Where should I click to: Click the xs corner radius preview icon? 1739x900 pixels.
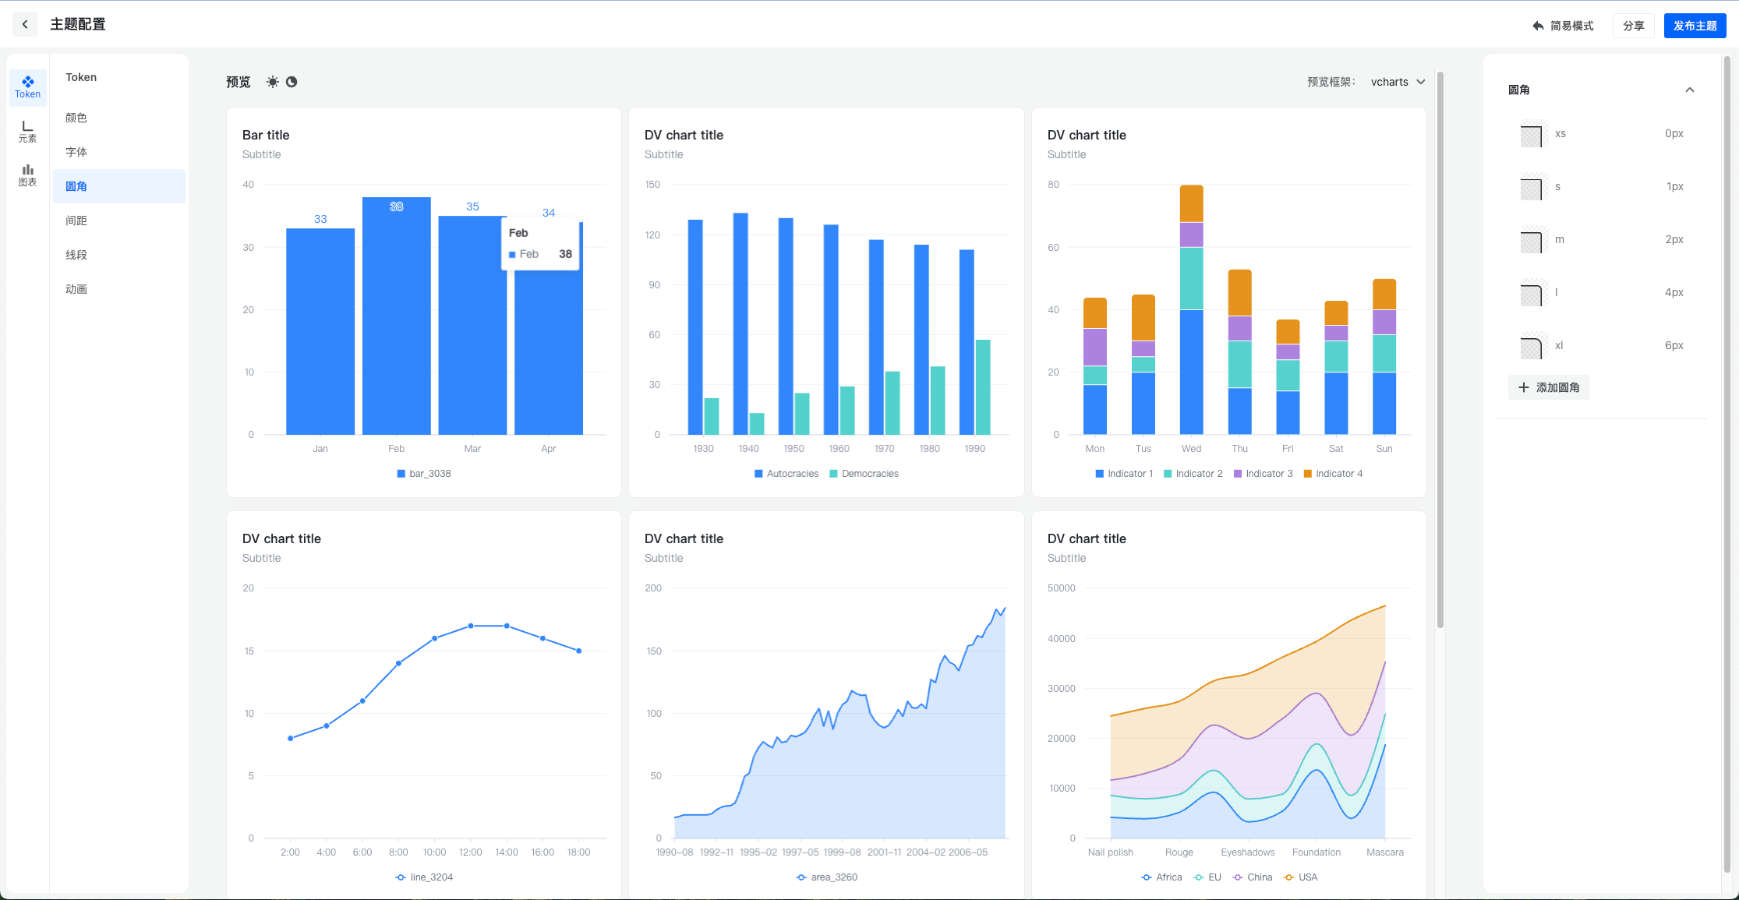click(1531, 135)
